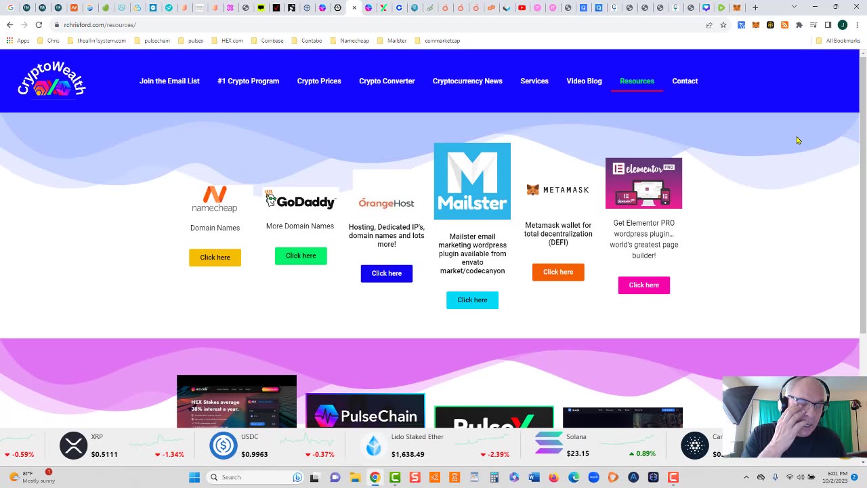
Task: Click the MetaMask logo
Action: [x=557, y=190]
